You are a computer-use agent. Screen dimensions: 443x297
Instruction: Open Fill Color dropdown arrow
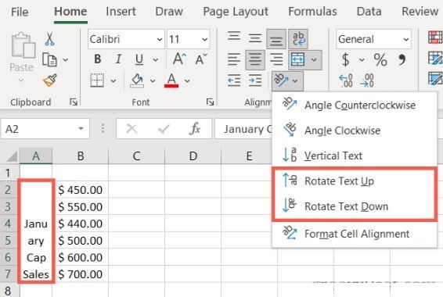tap(153, 81)
